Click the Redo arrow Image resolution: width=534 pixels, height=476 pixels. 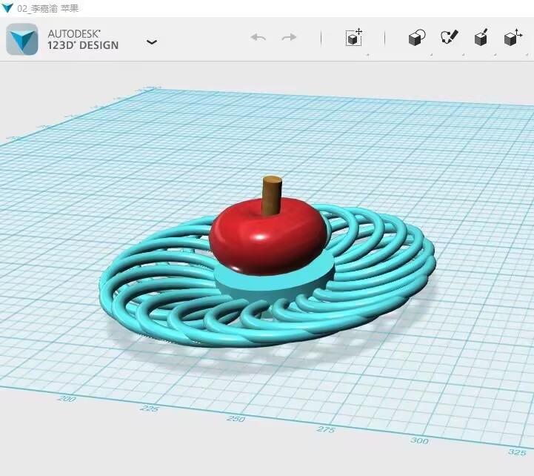pos(289,37)
